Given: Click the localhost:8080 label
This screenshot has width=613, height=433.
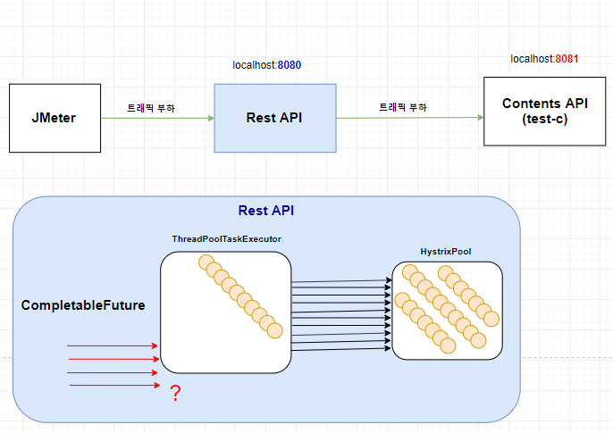Looking at the screenshot, I should 267,65.
